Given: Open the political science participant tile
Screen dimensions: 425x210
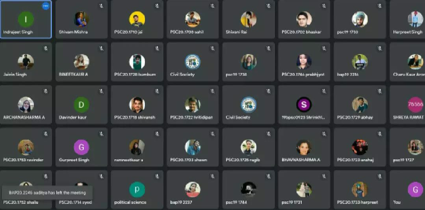Looking at the screenshot, I should point(137,190).
